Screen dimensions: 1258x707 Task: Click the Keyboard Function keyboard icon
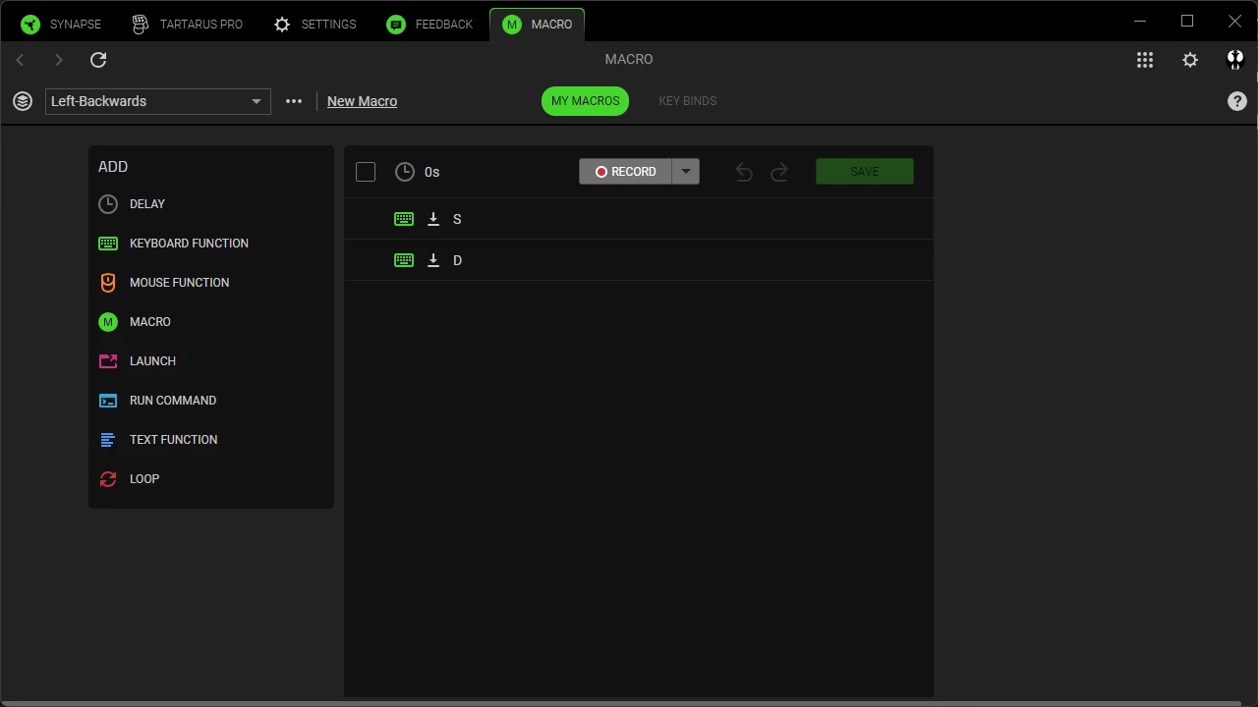(x=108, y=244)
